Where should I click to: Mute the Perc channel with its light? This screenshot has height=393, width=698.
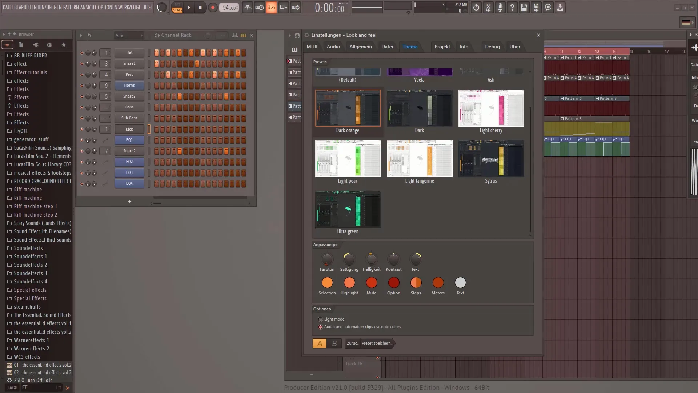tap(82, 75)
